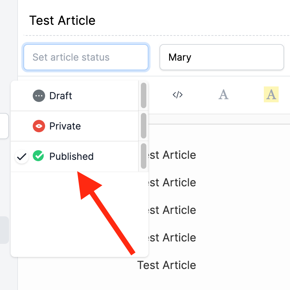Open the Set article status dropdown
The image size is (290, 290).
(86, 57)
